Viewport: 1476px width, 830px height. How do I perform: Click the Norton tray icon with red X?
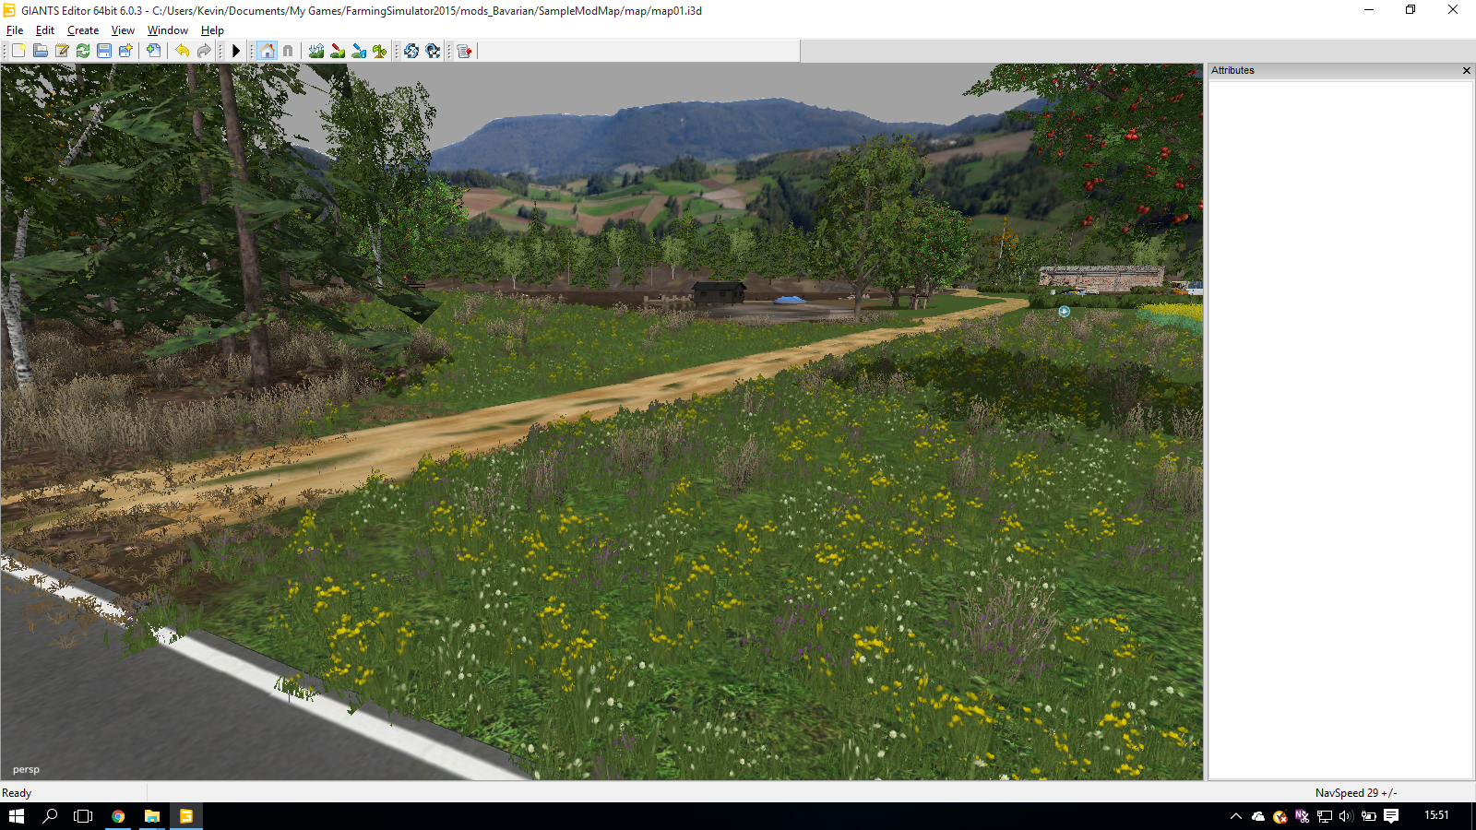(x=1280, y=816)
